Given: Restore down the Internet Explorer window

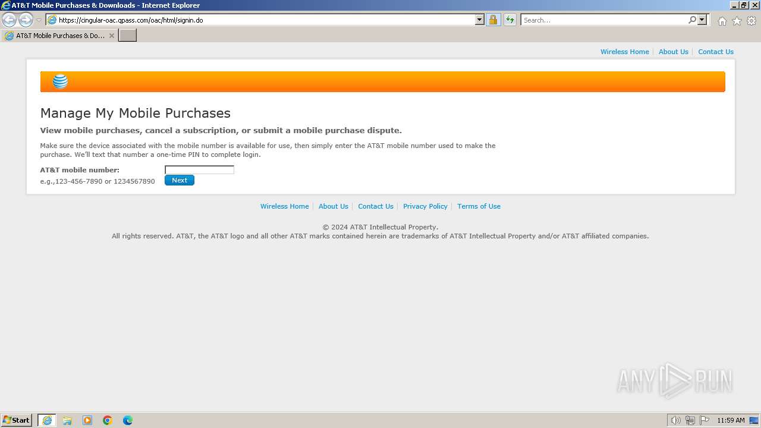Looking at the screenshot, I should (744, 5).
